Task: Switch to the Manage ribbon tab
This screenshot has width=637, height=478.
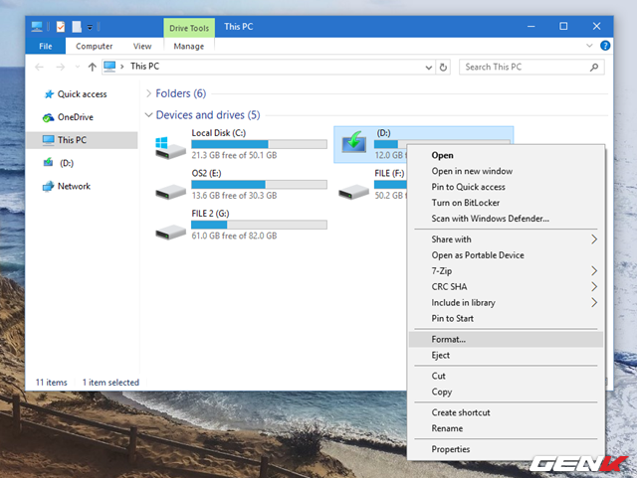Action: 189,47
